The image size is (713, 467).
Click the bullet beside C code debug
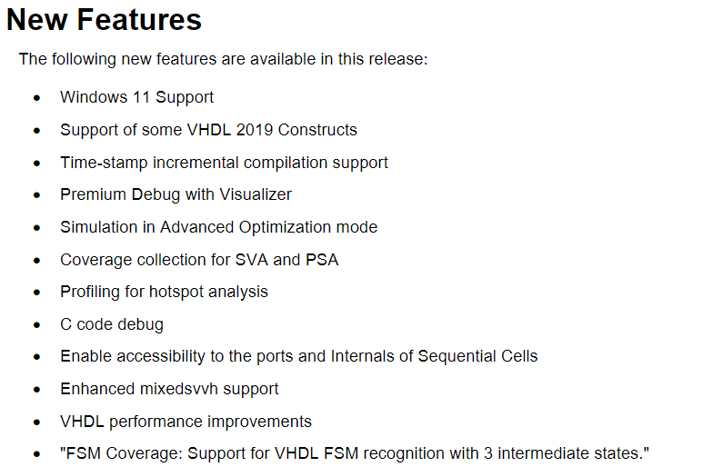pyautogui.click(x=36, y=325)
